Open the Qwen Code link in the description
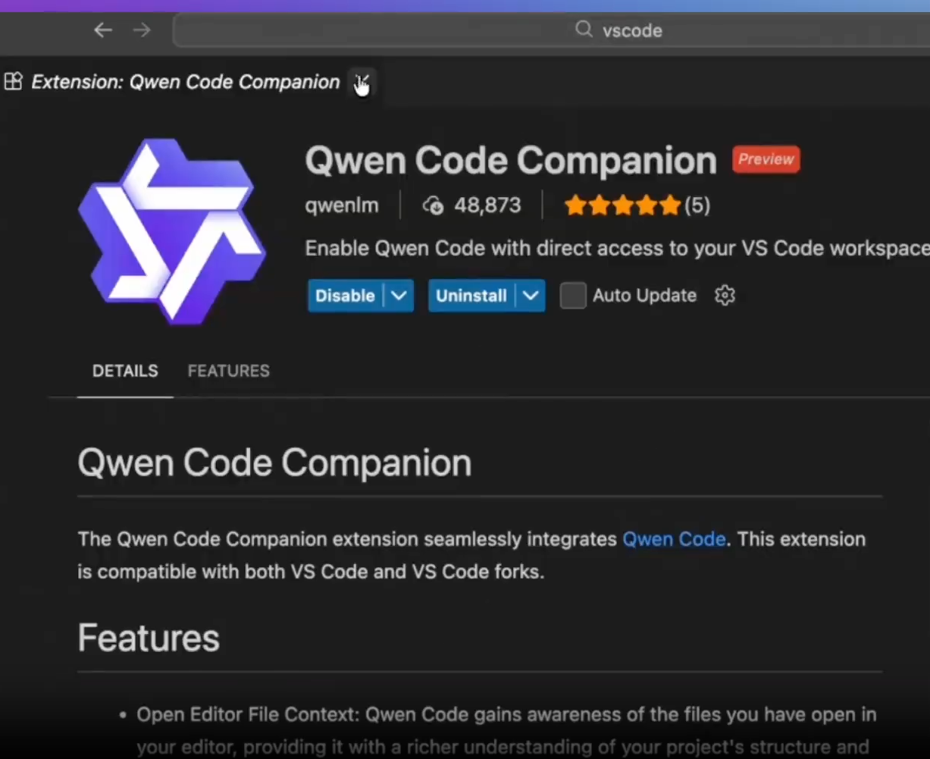This screenshot has width=930, height=759. click(x=674, y=539)
